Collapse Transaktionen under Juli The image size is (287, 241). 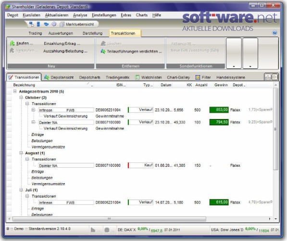27,196
